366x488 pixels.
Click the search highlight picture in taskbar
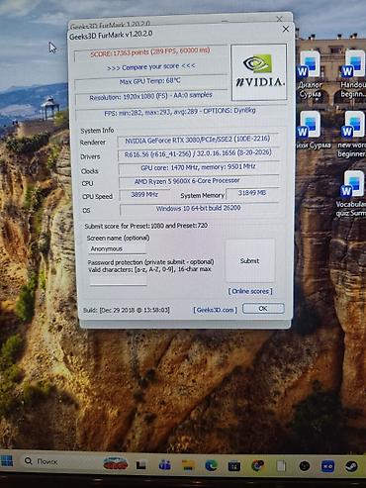coord(115,463)
